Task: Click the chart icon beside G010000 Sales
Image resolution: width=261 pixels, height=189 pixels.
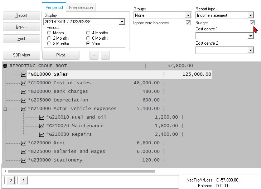Action: [23, 74]
